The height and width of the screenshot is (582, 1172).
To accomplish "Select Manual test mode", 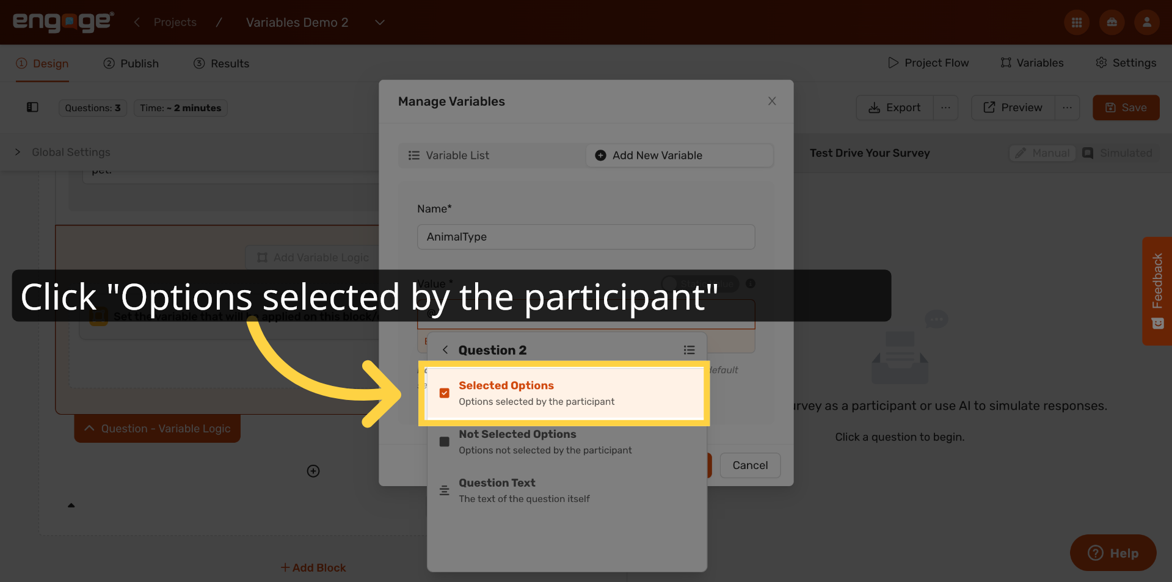I will pos(1043,153).
